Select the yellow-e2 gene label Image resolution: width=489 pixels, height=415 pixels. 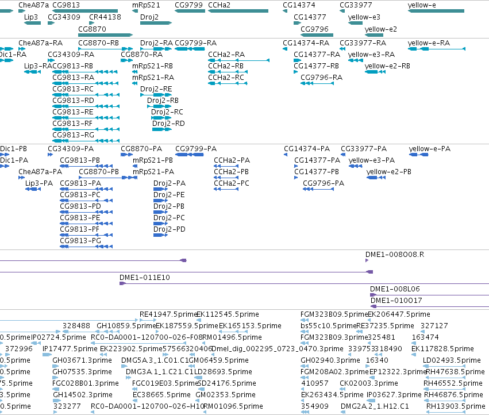(x=381, y=29)
